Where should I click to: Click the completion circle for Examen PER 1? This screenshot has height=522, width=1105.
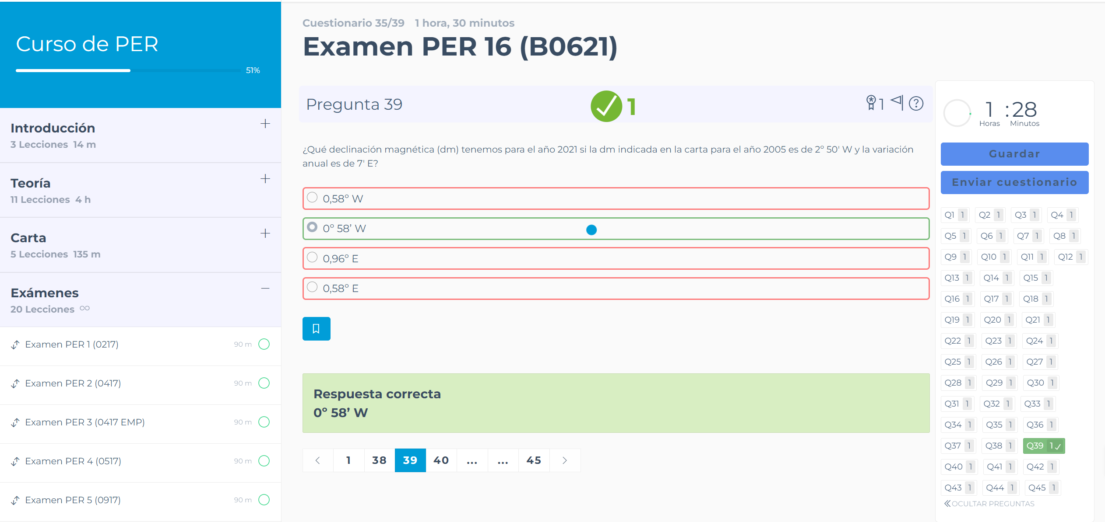pyautogui.click(x=264, y=345)
